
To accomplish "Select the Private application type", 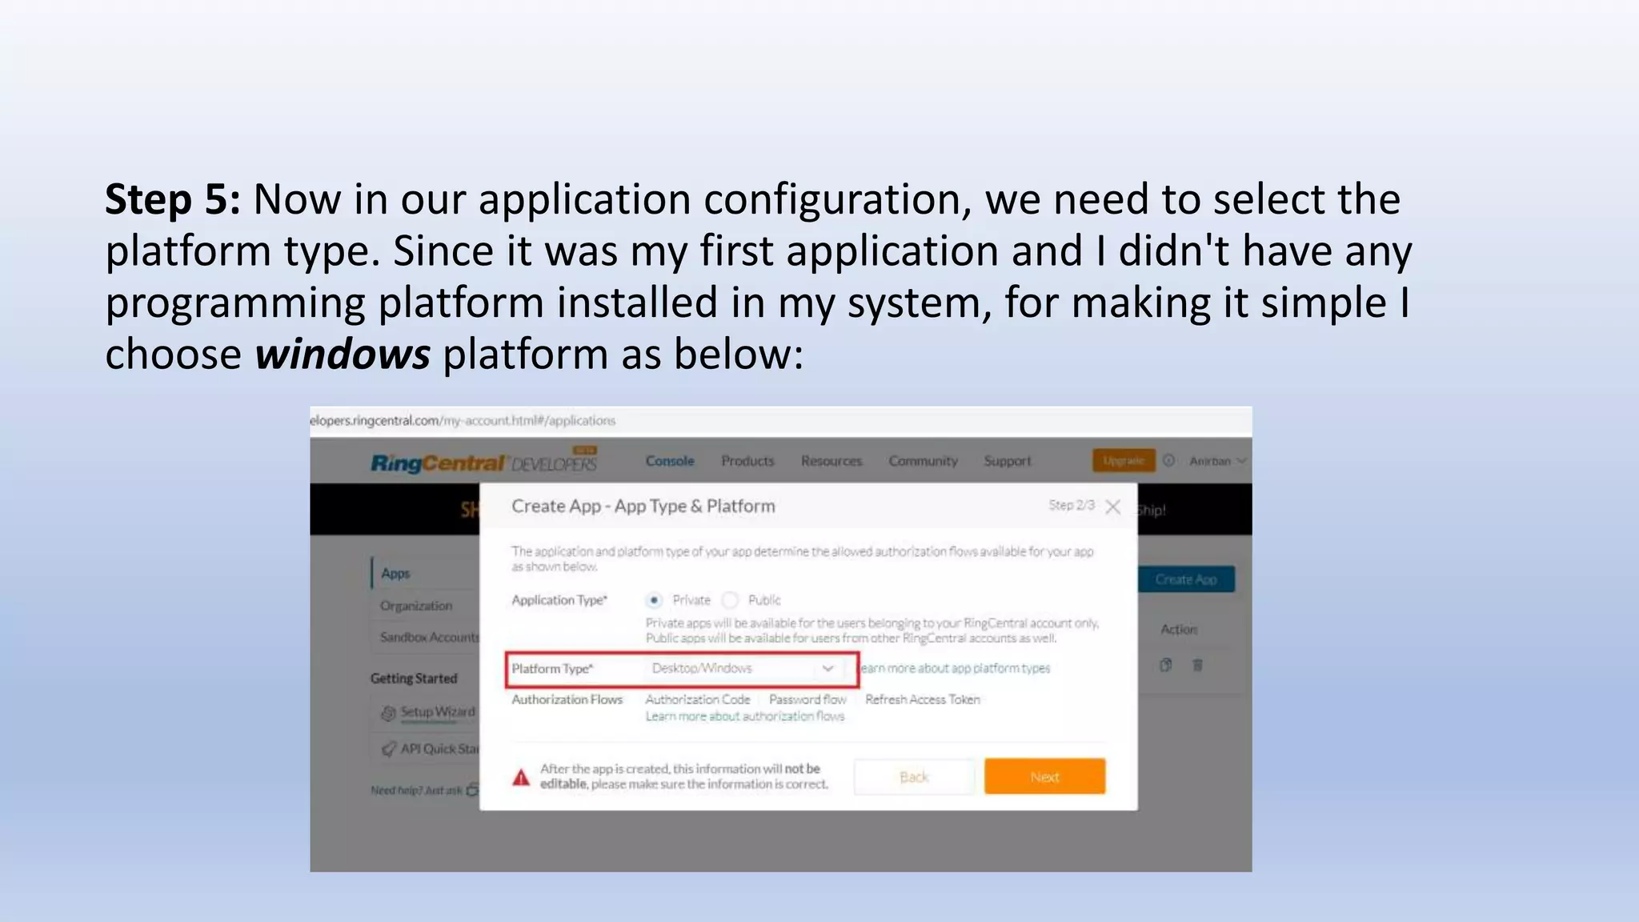I will click(655, 599).
